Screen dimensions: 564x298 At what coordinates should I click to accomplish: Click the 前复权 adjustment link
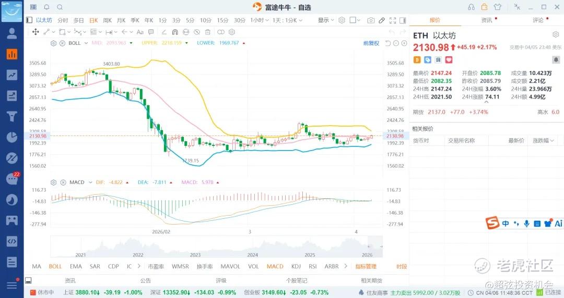click(371, 43)
